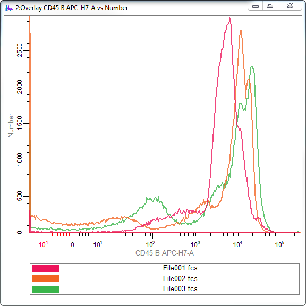Select the File002.fcs legend entry

point(165,279)
